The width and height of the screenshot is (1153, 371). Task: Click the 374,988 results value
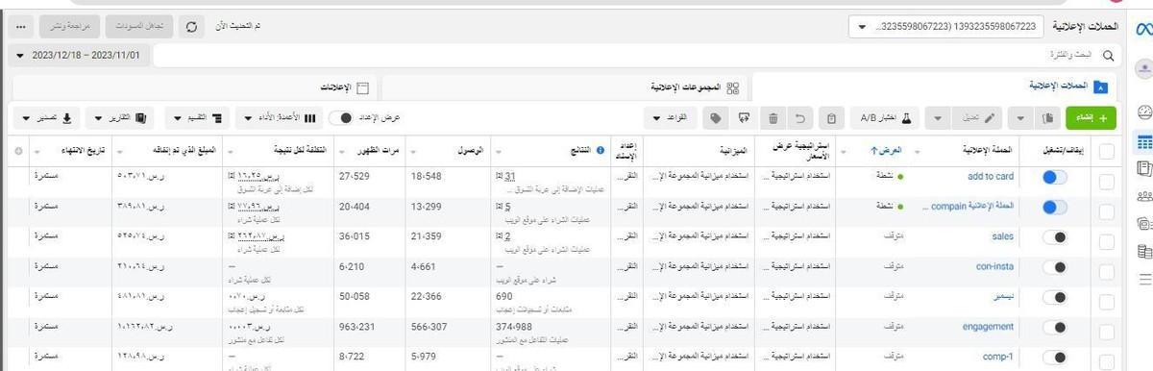[x=514, y=326]
